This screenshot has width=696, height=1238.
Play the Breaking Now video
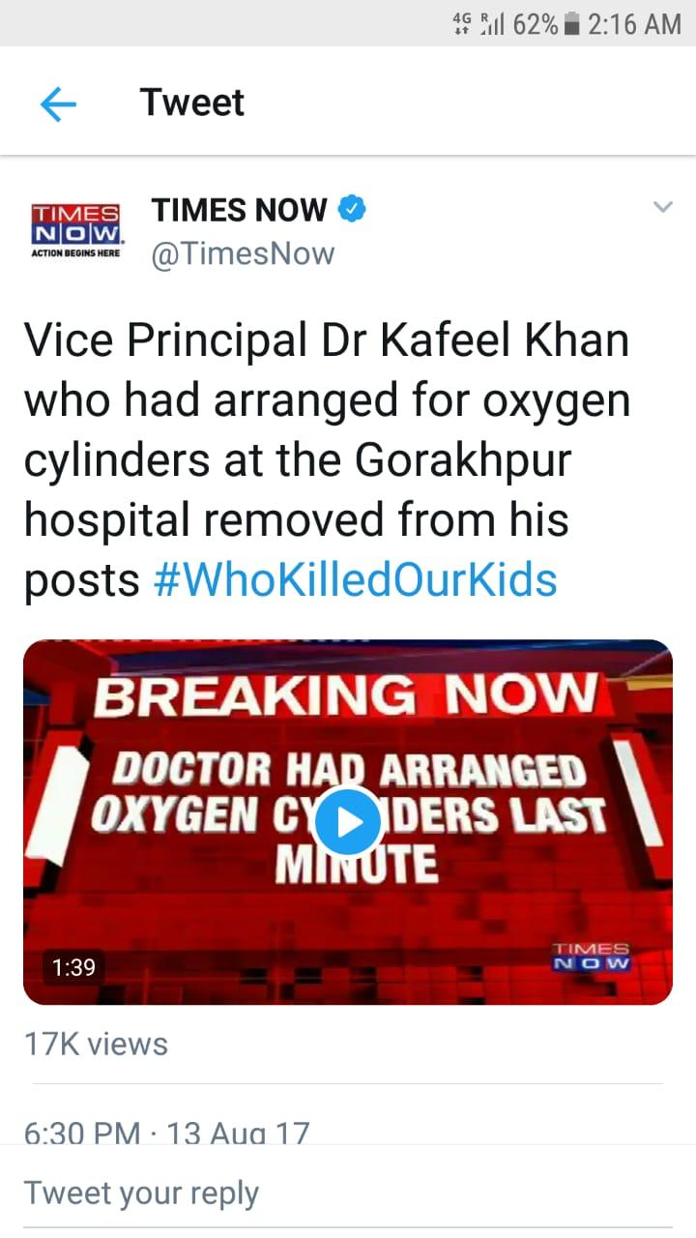point(348,822)
